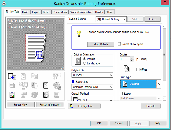Switch to the Stamp/Composition tab

coord(81,12)
